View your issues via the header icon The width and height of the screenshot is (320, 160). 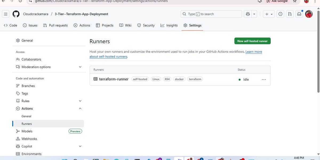coord(280,14)
